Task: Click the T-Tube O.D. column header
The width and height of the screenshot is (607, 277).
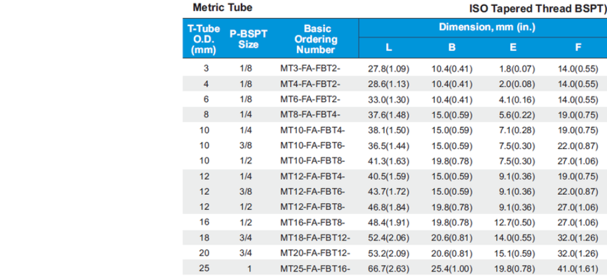Action: [x=205, y=39]
